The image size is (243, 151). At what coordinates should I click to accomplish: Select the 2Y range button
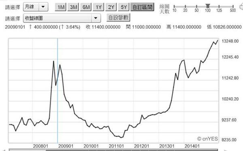click(111, 7)
